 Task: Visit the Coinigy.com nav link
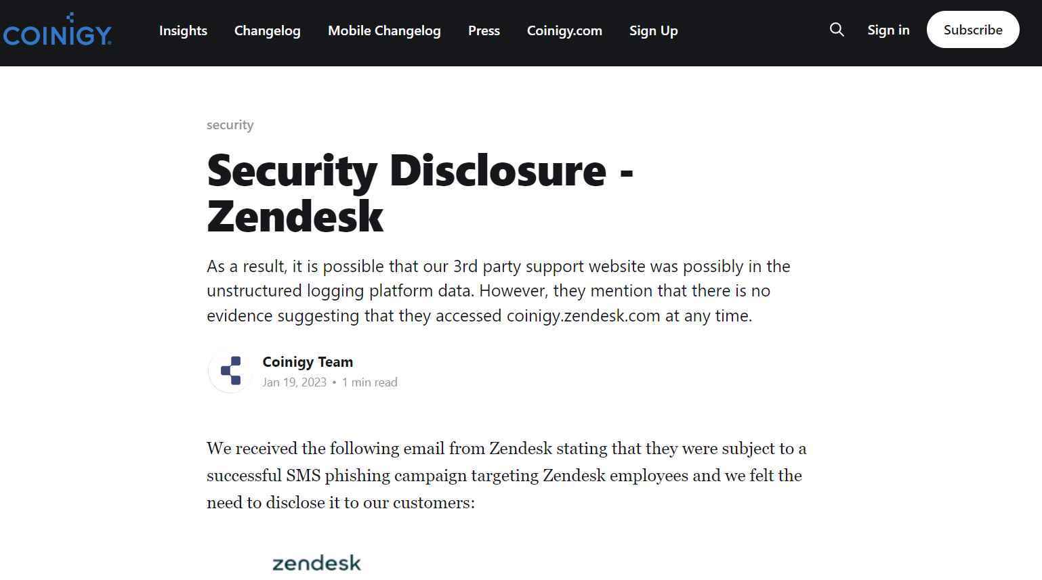(x=564, y=30)
